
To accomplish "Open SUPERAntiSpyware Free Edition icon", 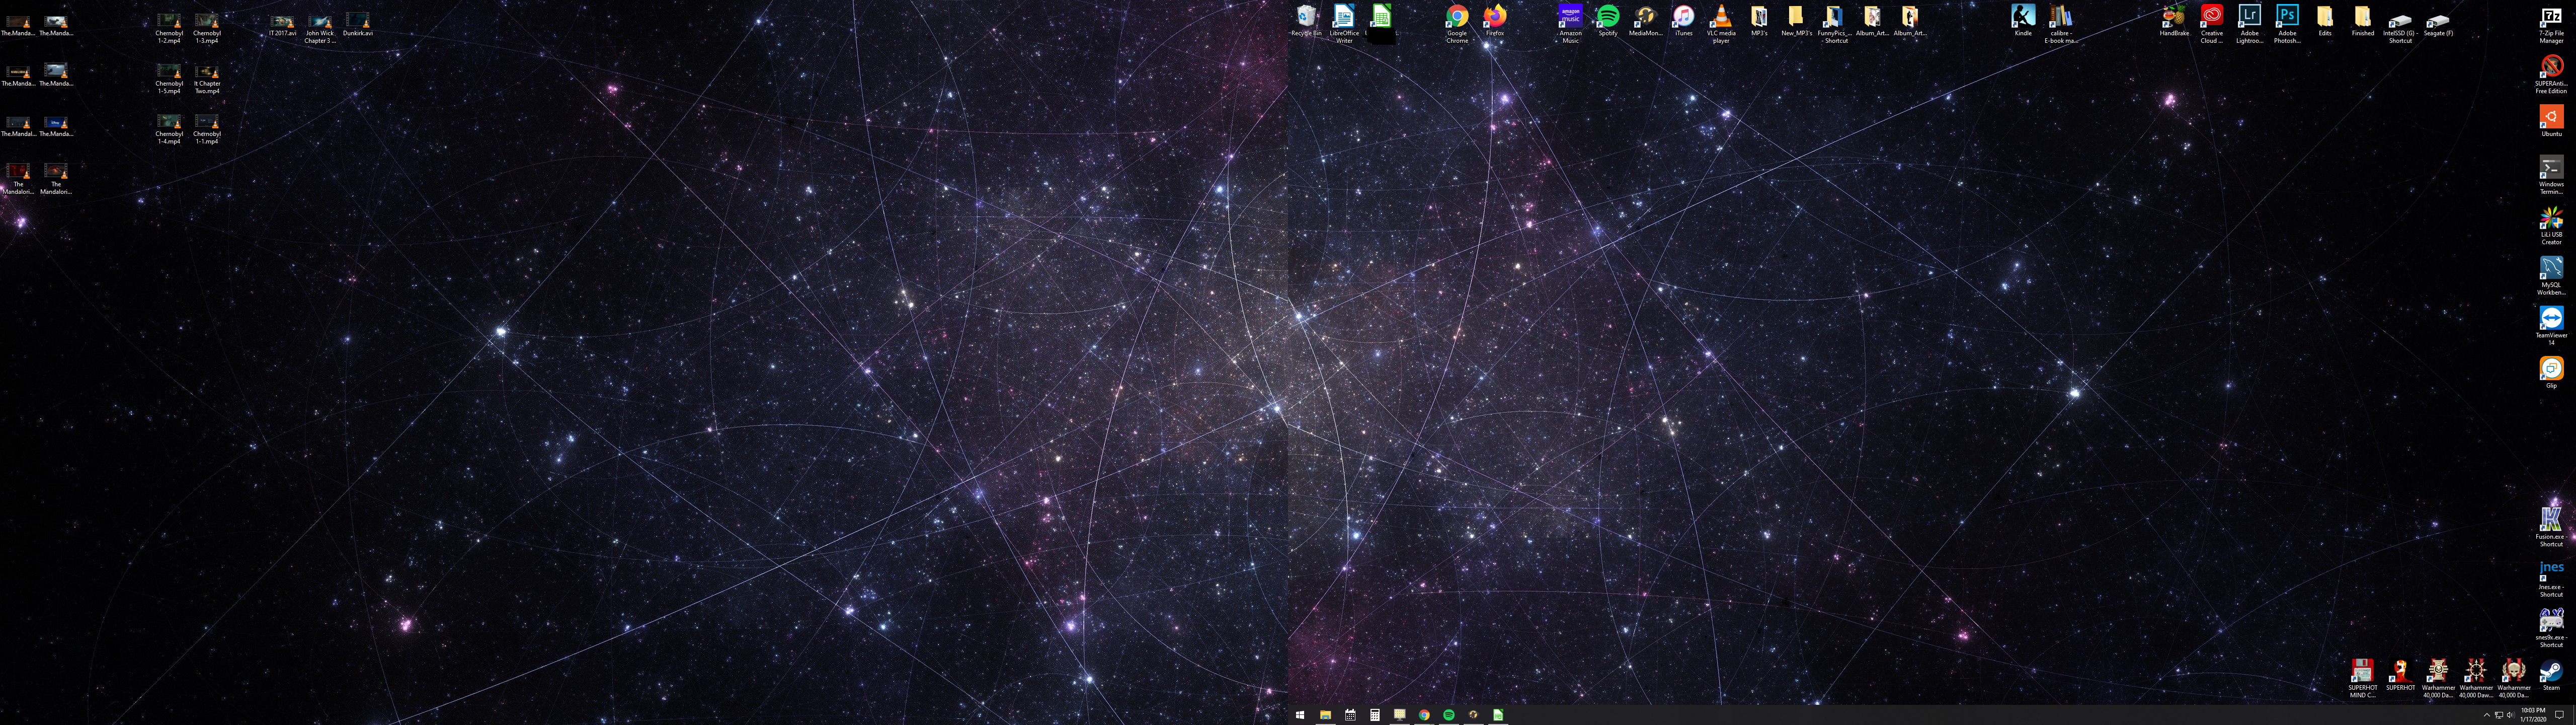I will 2551,74.
